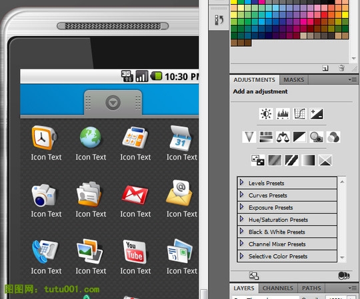Open the Adjustments panel options menu

353,79
